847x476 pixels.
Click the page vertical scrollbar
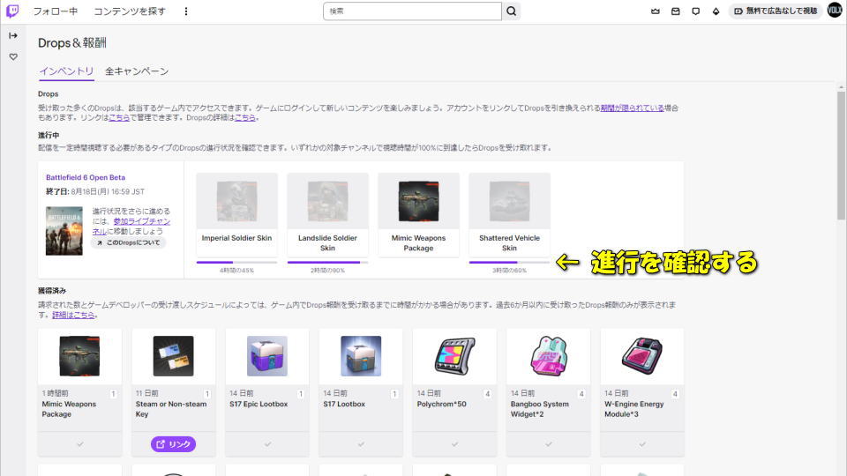point(841,155)
